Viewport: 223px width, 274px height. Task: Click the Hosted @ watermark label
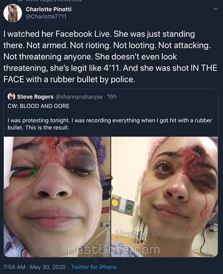138,234
